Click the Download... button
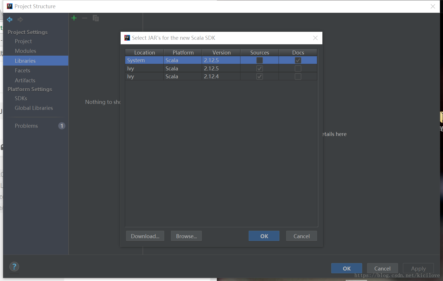The image size is (443, 281). [145, 236]
